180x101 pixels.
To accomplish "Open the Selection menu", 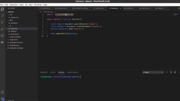I will (x=14, y=5).
